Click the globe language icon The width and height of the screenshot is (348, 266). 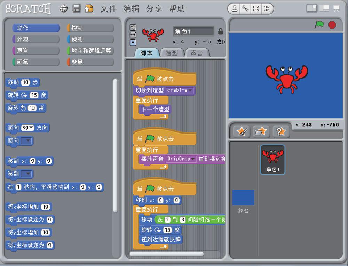tap(64, 9)
